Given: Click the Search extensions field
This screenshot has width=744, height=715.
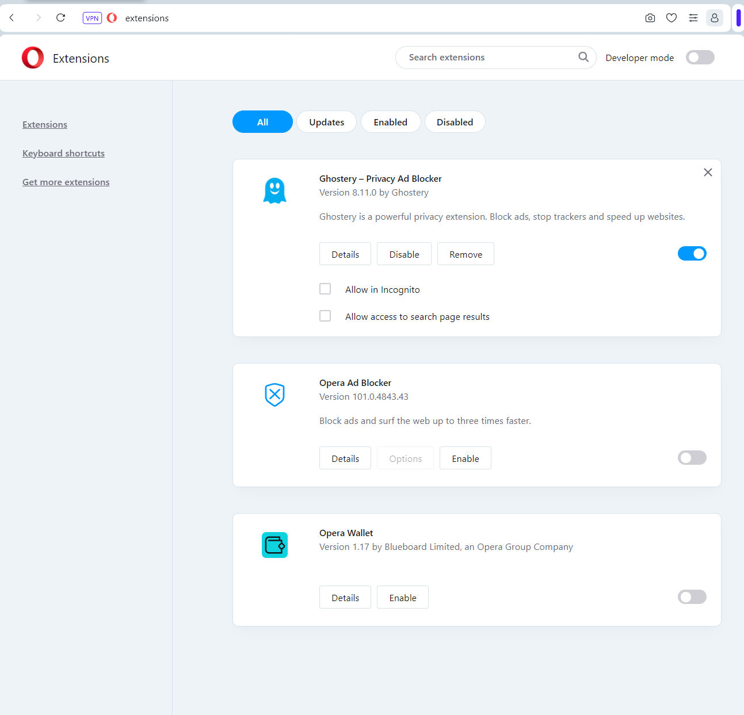Looking at the screenshot, I should 489,57.
